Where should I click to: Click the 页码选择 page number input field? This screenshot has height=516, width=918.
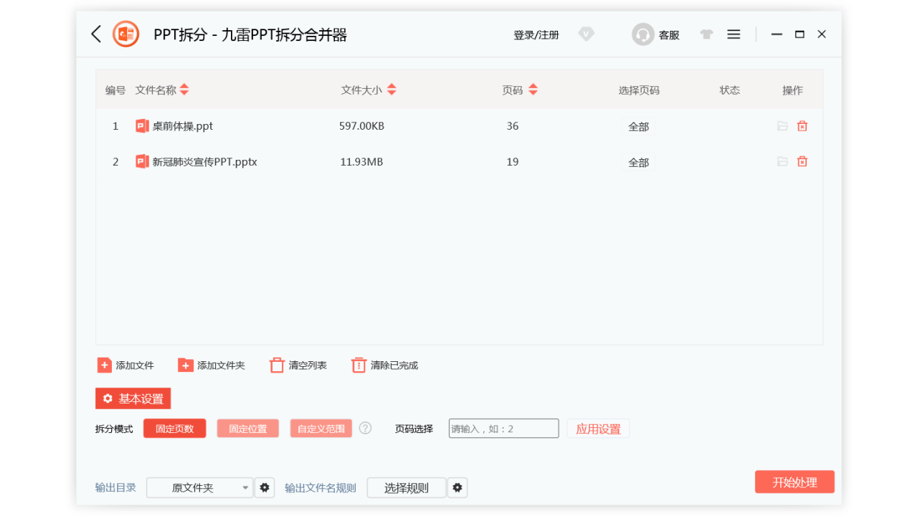click(x=503, y=428)
